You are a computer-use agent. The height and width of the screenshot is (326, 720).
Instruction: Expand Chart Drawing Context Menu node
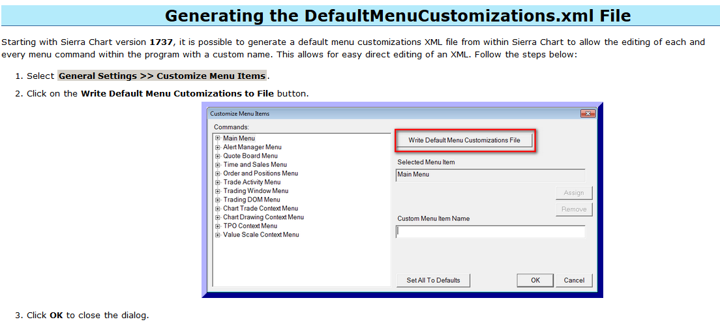tap(218, 217)
